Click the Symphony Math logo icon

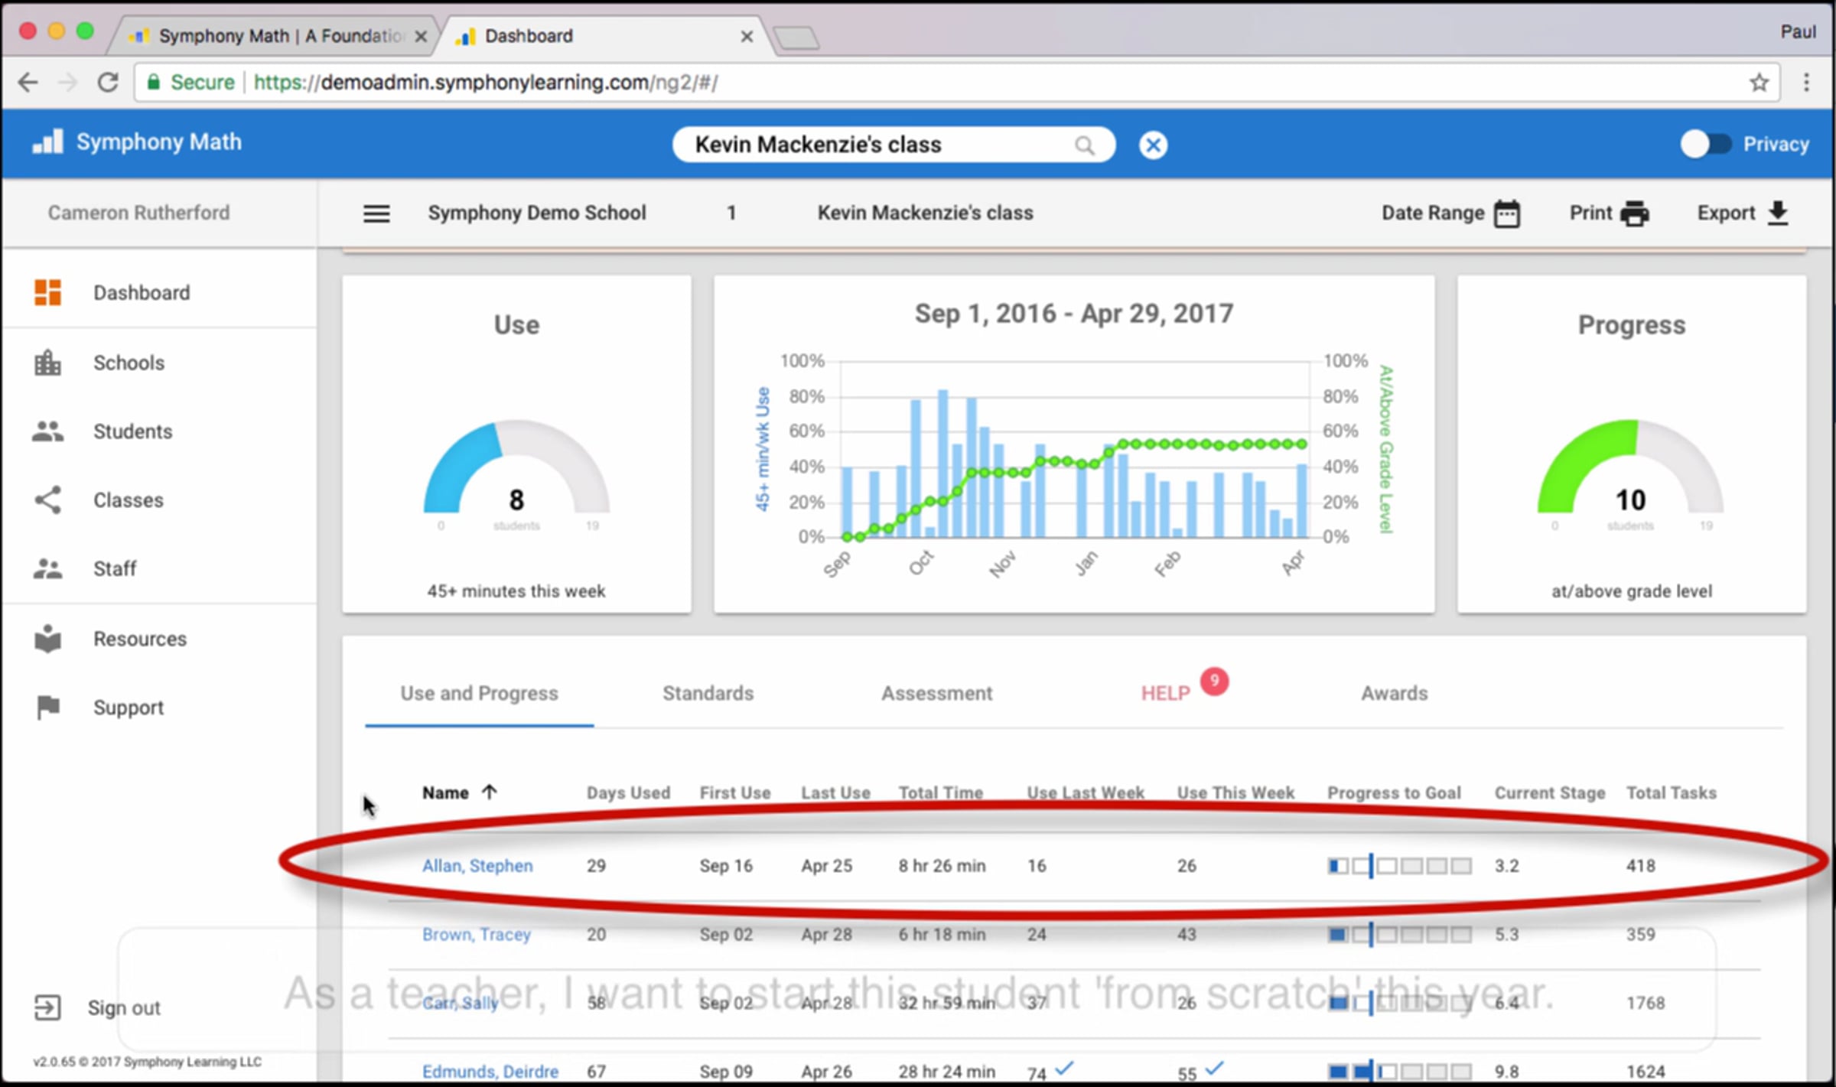click(47, 142)
